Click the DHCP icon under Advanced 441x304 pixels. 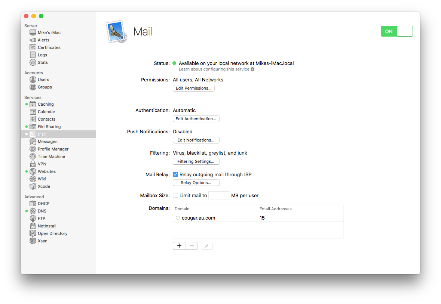[33, 204]
